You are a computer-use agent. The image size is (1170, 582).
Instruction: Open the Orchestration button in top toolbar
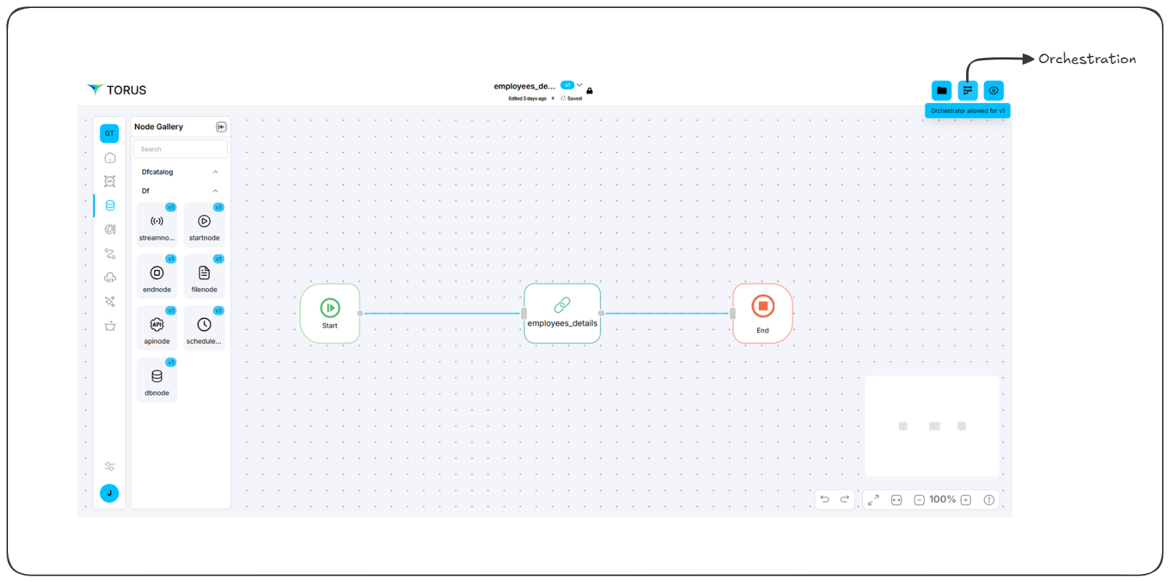[x=967, y=91]
